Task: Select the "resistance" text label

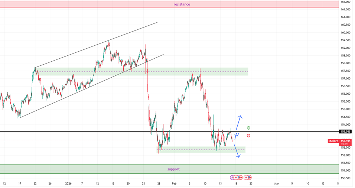Action: 182,4
